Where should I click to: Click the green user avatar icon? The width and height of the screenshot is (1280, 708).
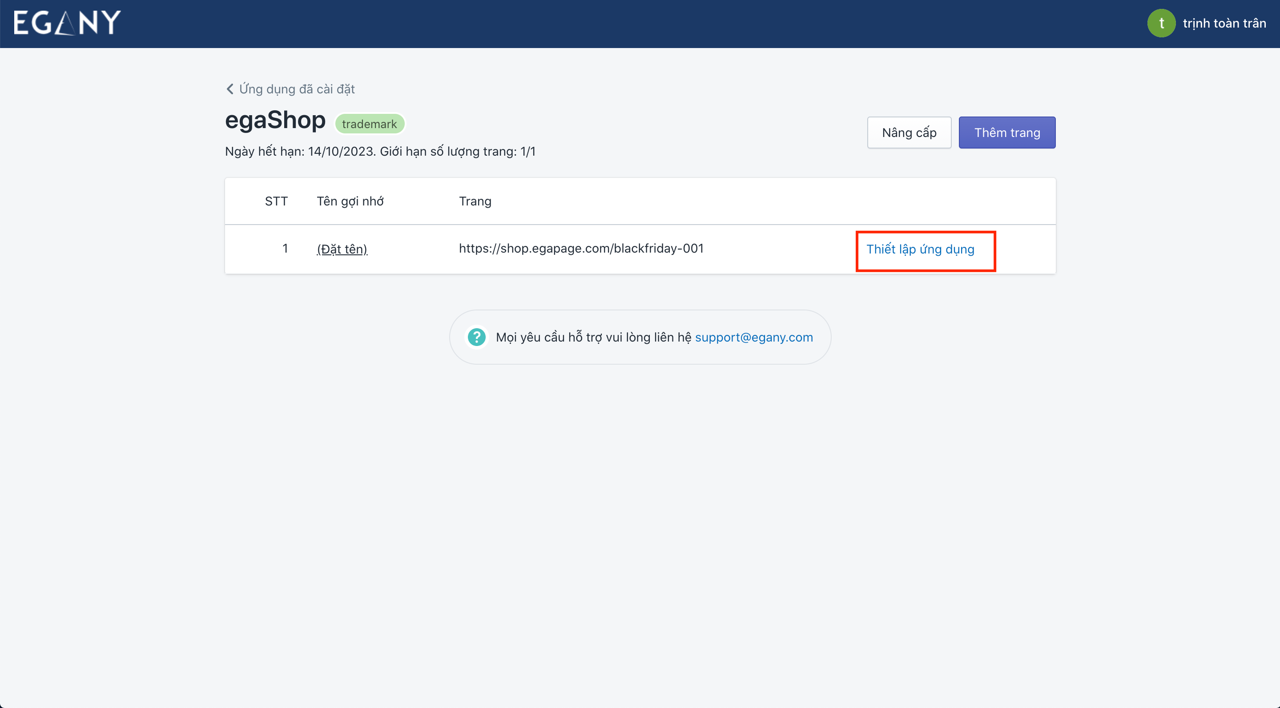pos(1161,24)
